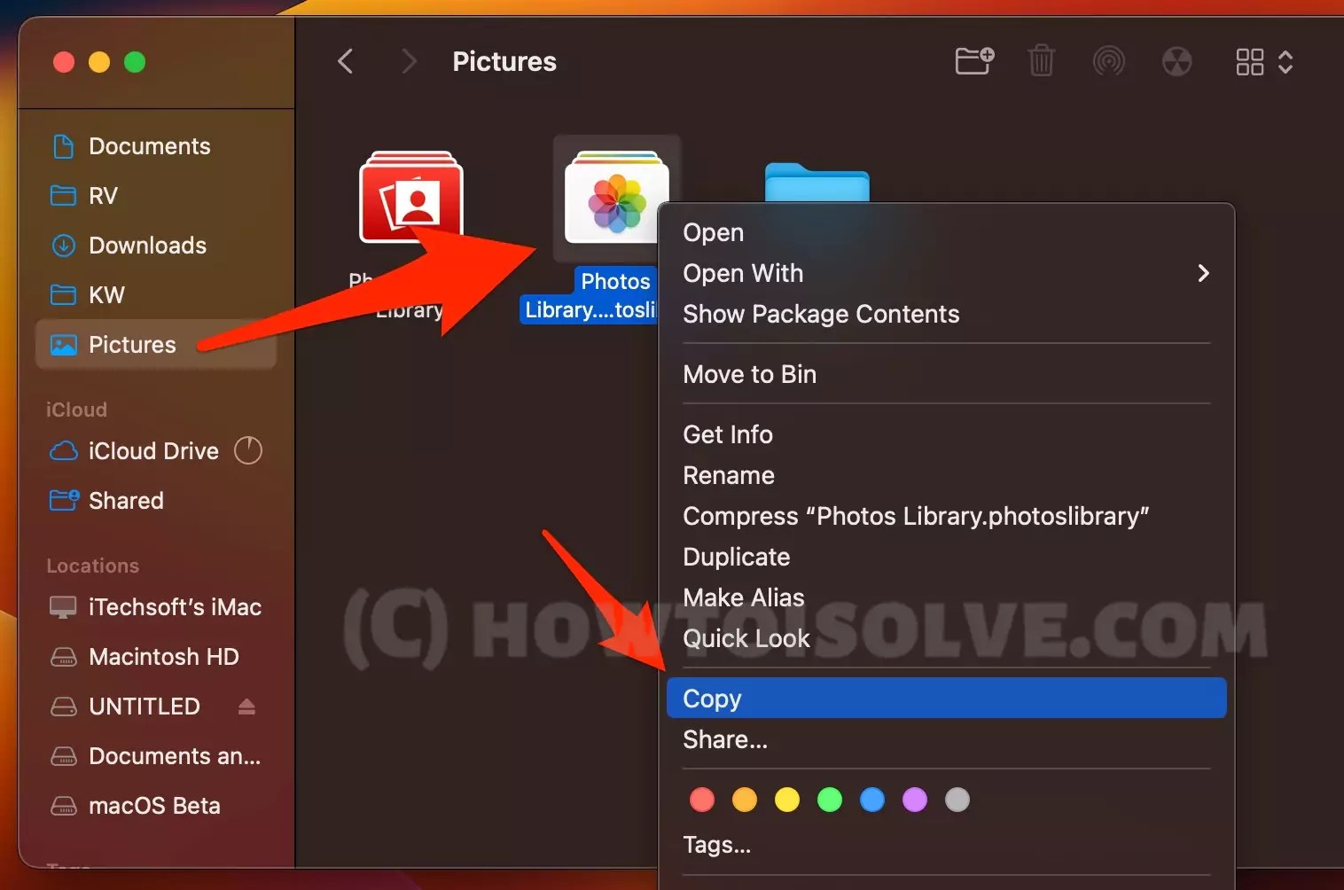Screen dimensions: 1344x890
Task: Click the Burn disc toolbar icon
Action: tap(1176, 61)
